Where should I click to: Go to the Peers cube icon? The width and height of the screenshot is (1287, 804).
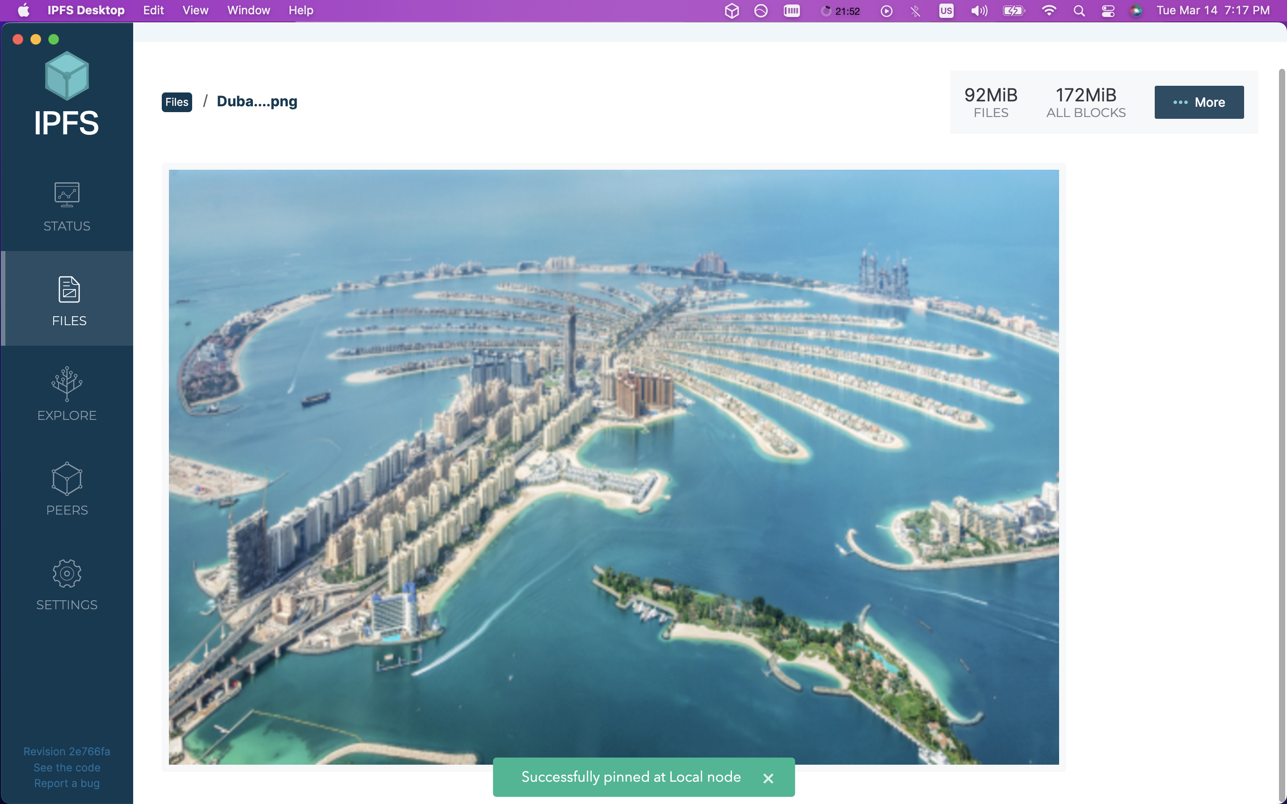click(67, 478)
